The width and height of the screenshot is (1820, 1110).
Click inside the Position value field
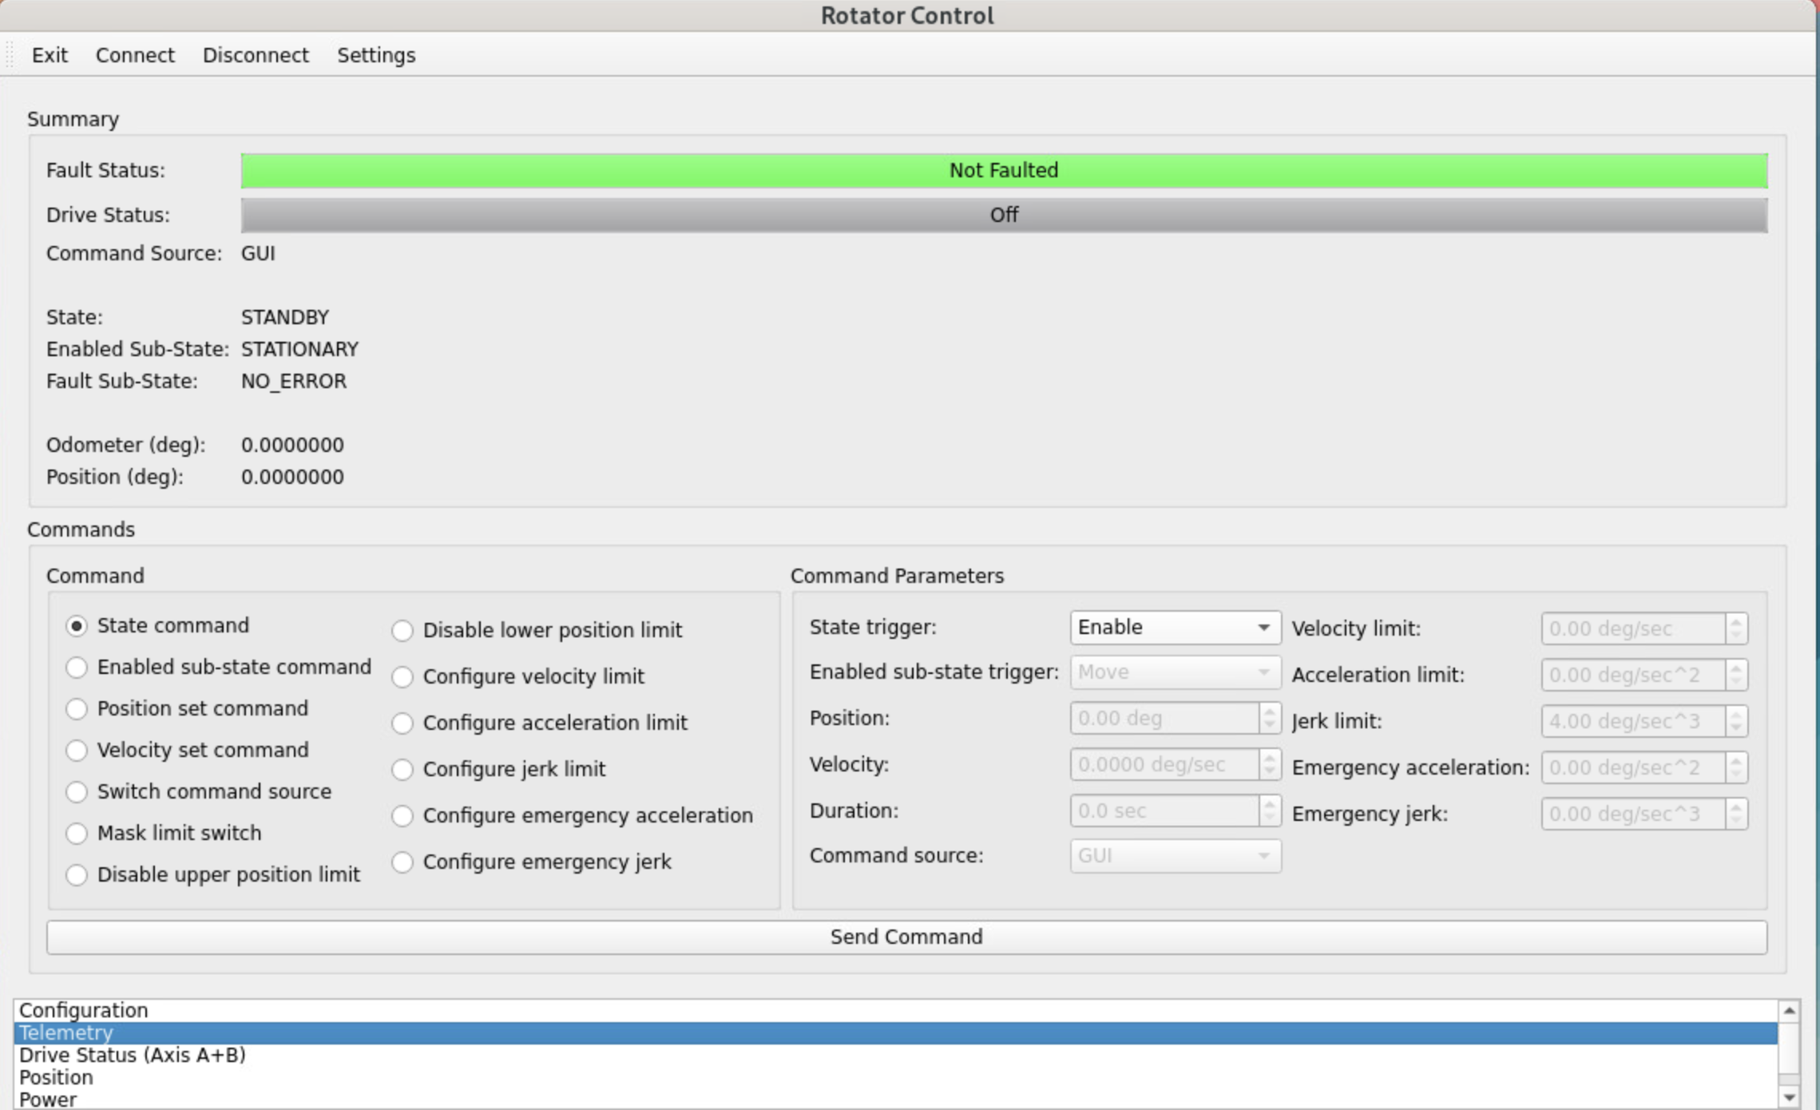pyautogui.click(x=1164, y=719)
